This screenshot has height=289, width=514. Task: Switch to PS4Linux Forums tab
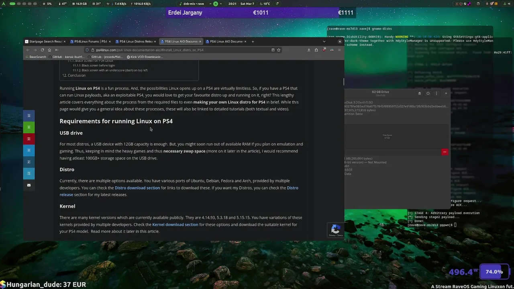(x=90, y=41)
